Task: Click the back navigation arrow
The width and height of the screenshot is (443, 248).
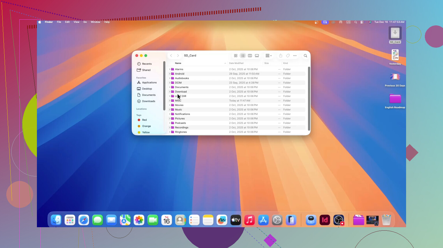Action: (x=171, y=56)
